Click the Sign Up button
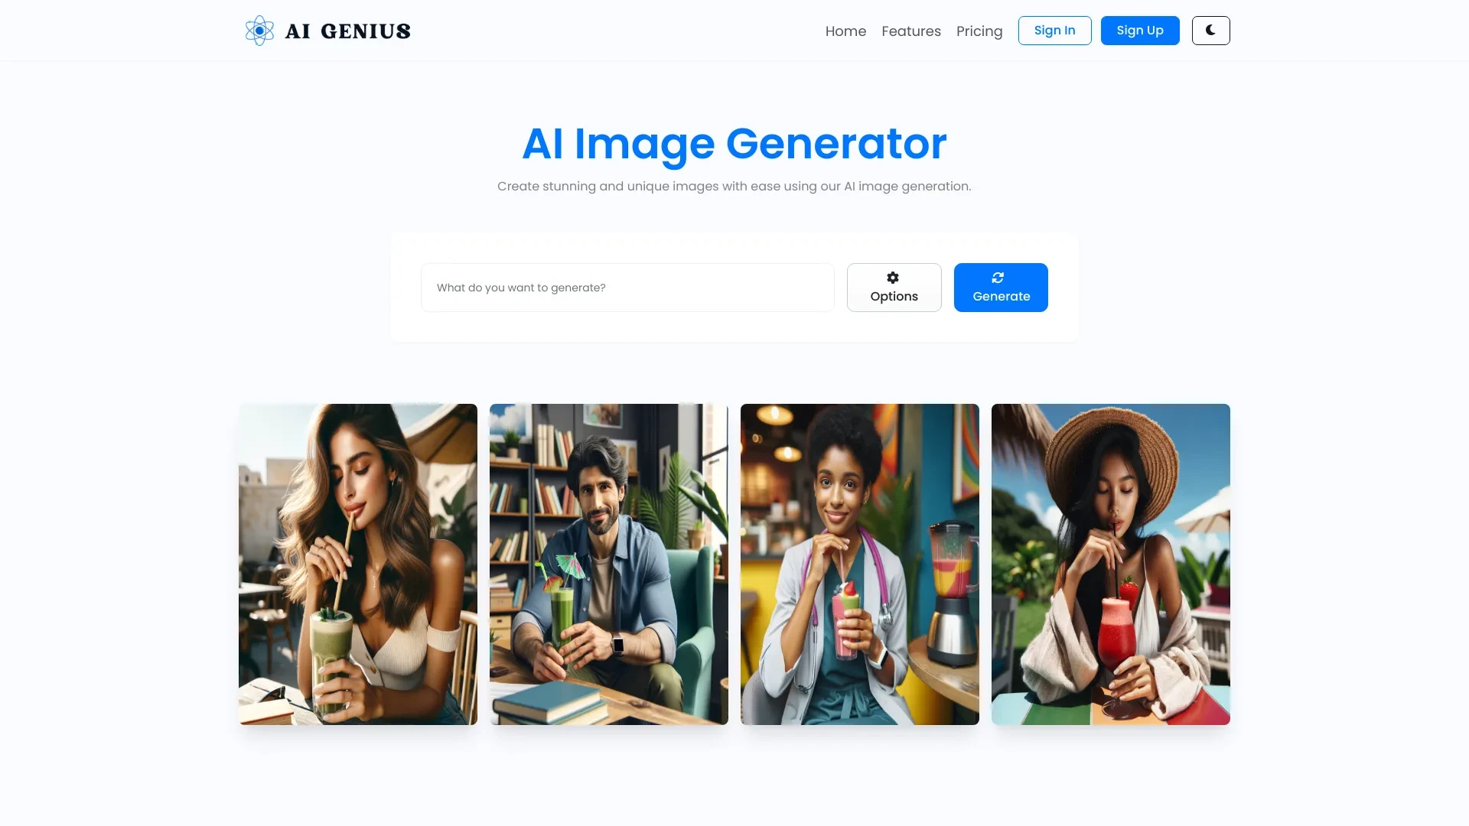The height and width of the screenshot is (826, 1469). 1139,31
